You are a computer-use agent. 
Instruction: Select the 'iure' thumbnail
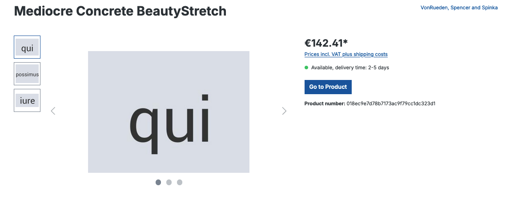click(x=27, y=100)
